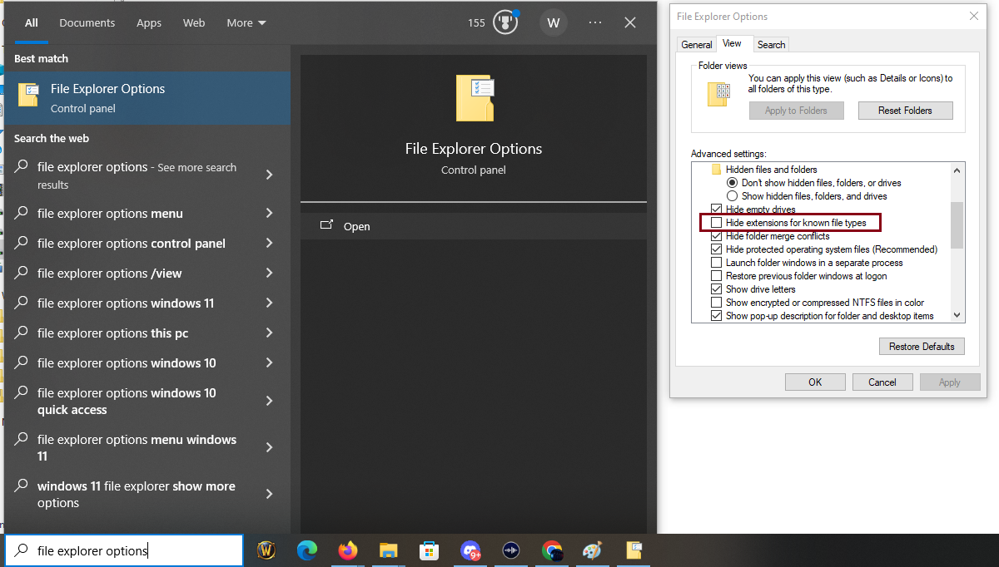Switch to the General tab

(696, 44)
